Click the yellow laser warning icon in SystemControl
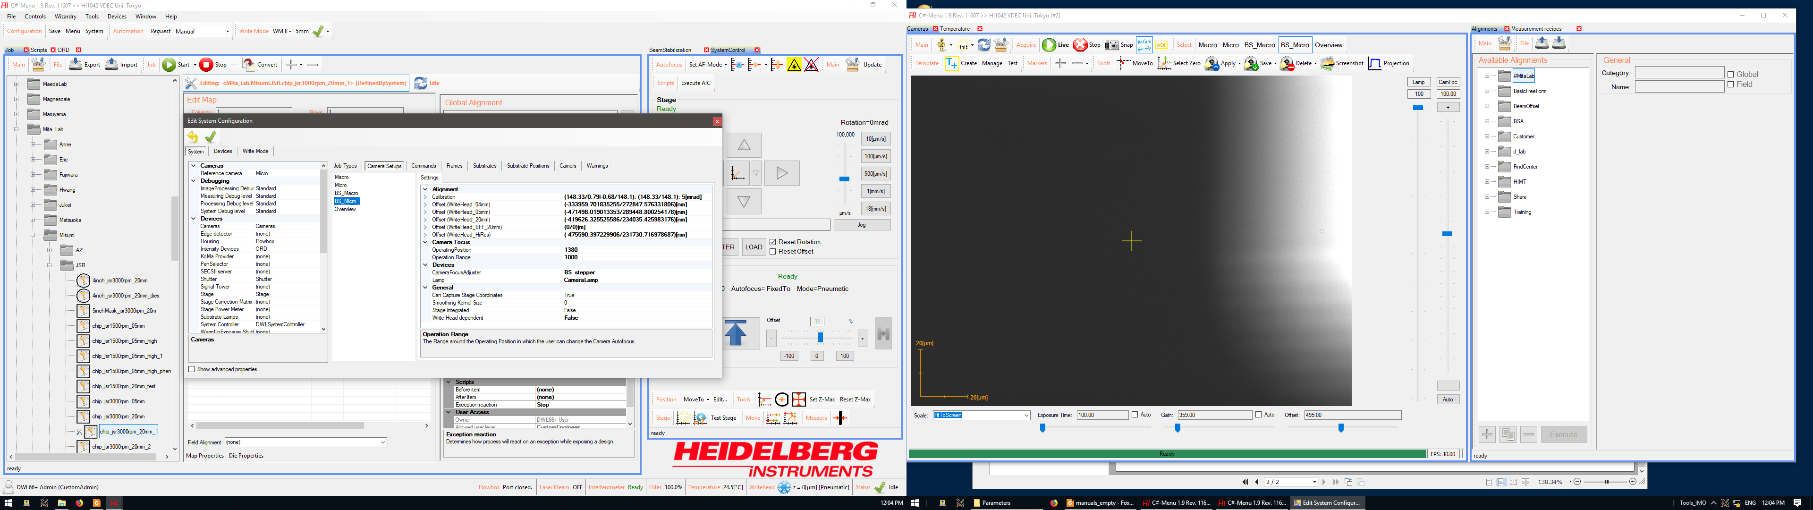Image resolution: width=1813 pixels, height=510 pixels. (x=794, y=65)
